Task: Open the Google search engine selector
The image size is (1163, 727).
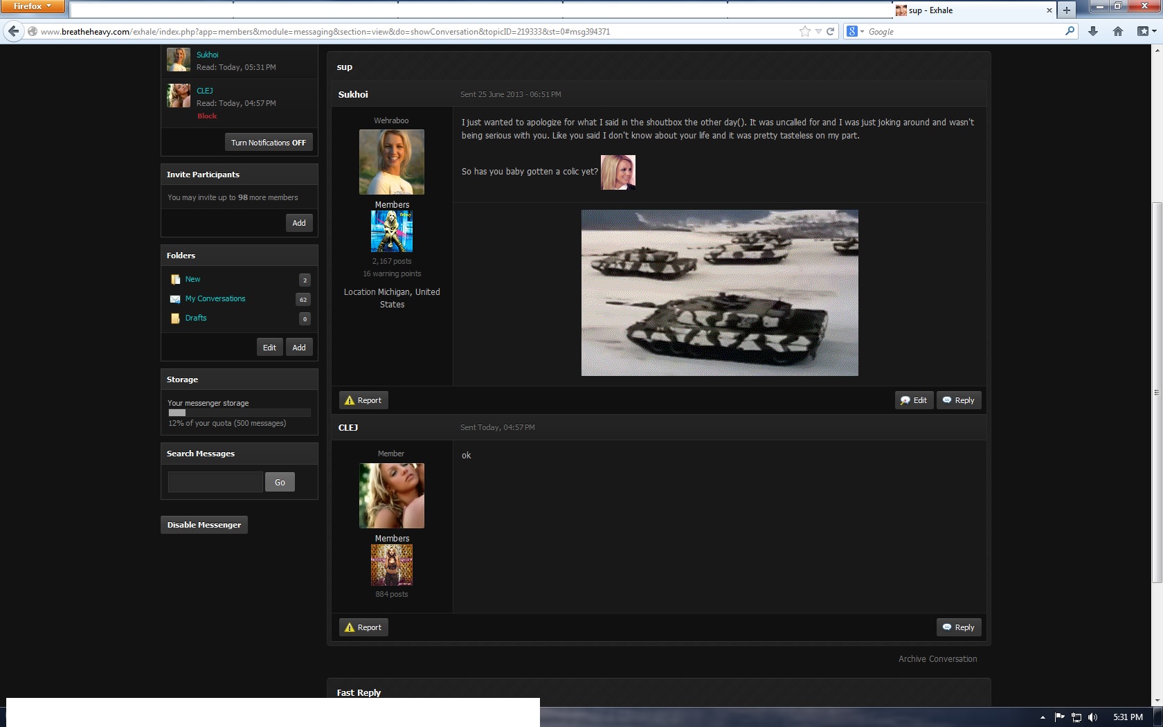Action: (855, 31)
